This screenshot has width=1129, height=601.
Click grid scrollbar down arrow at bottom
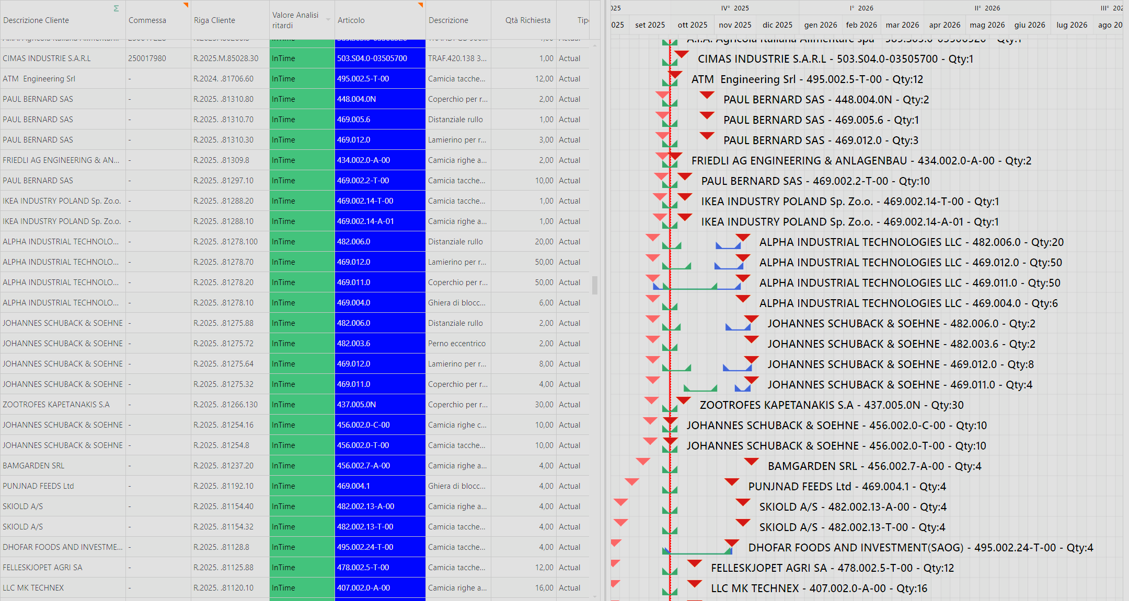pyautogui.click(x=595, y=596)
